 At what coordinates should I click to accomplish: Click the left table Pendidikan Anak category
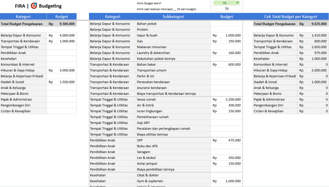23,53
